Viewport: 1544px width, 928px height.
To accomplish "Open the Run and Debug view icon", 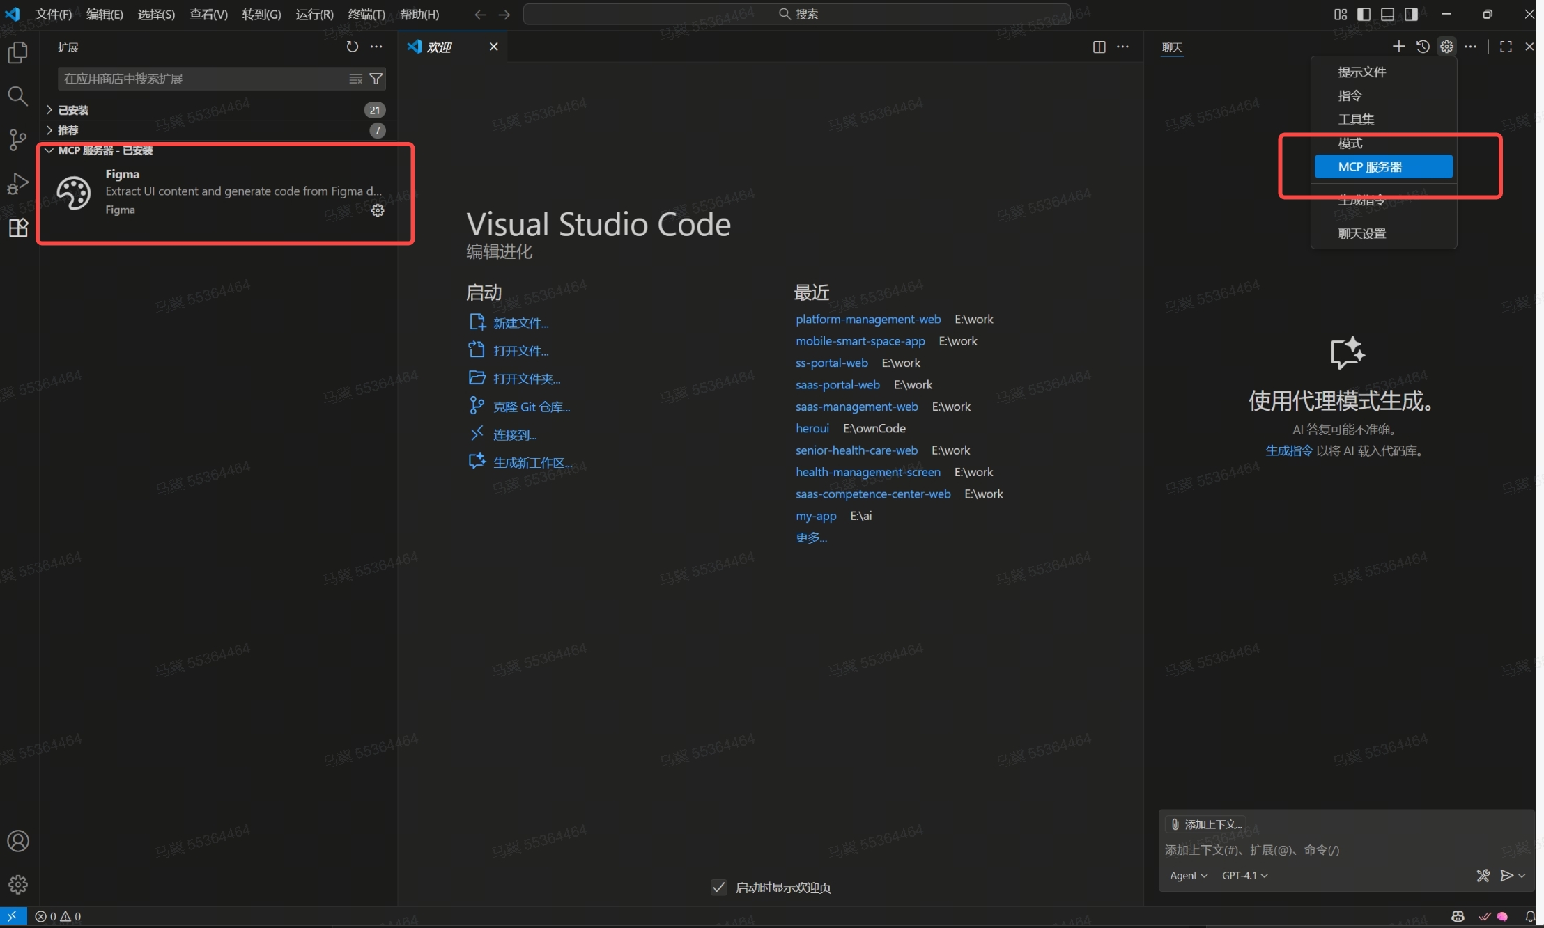I will coord(17,184).
